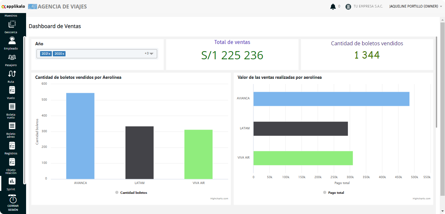Image resolution: width=445 pixels, height=214 pixels.
Task: Open the Boleto aéreo module icon
Action: tap(12, 126)
